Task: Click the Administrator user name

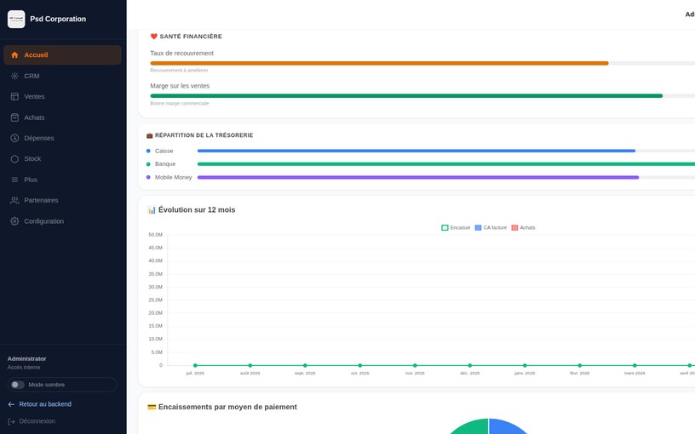Action: 26,359
